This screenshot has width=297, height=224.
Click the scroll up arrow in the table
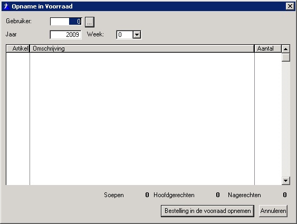(x=285, y=49)
